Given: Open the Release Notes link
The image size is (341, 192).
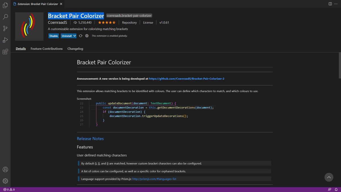Looking at the screenshot, I should coord(90,139).
